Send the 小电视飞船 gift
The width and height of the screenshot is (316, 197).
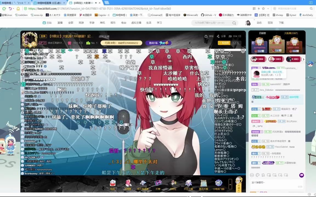pyautogui.click(x=218, y=184)
